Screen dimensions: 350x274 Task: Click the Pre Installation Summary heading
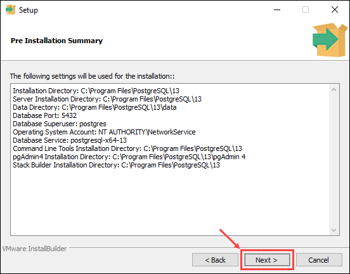pyautogui.click(x=56, y=41)
